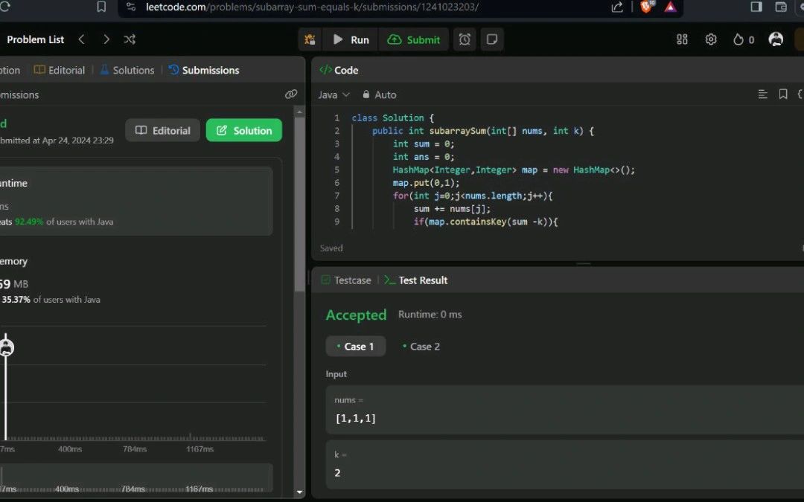Click the share page icon in address bar
Viewport: 804px width, 502px height.
click(x=617, y=7)
